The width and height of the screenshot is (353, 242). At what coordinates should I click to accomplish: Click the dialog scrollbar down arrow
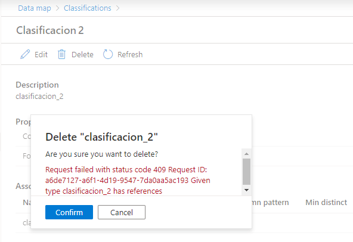click(246, 190)
